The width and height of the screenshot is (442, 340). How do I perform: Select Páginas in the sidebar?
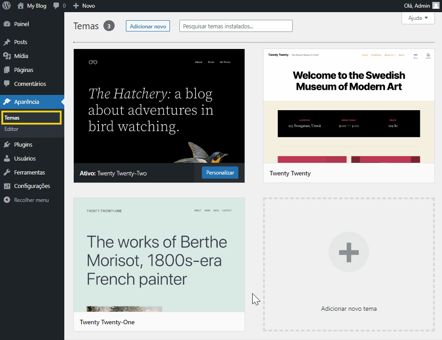(32, 70)
